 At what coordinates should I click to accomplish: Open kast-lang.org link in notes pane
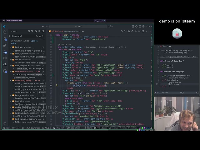[176, 52]
